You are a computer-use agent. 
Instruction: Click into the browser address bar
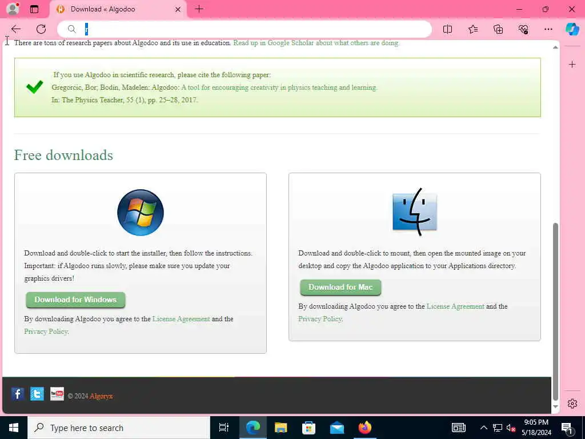pyautogui.click(x=245, y=29)
